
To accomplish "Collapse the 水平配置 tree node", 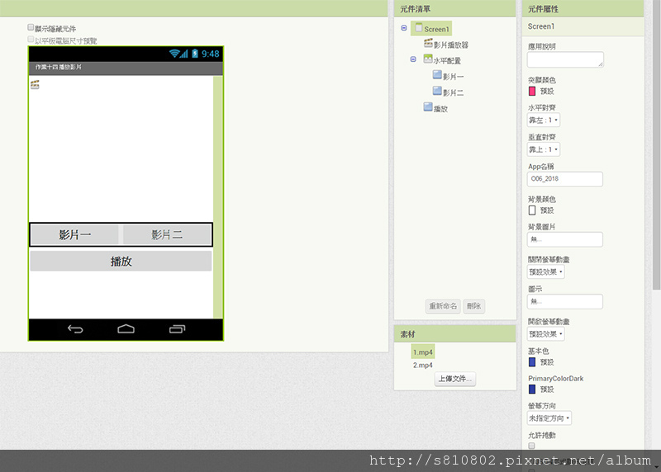I will tap(413, 59).
